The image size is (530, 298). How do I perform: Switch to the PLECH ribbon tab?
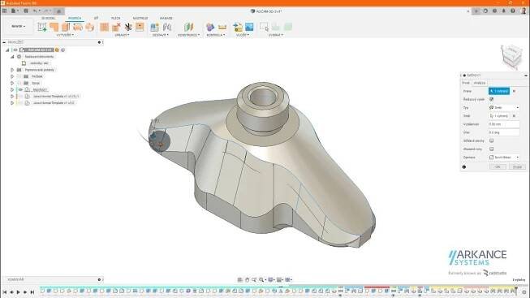coord(115,18)
